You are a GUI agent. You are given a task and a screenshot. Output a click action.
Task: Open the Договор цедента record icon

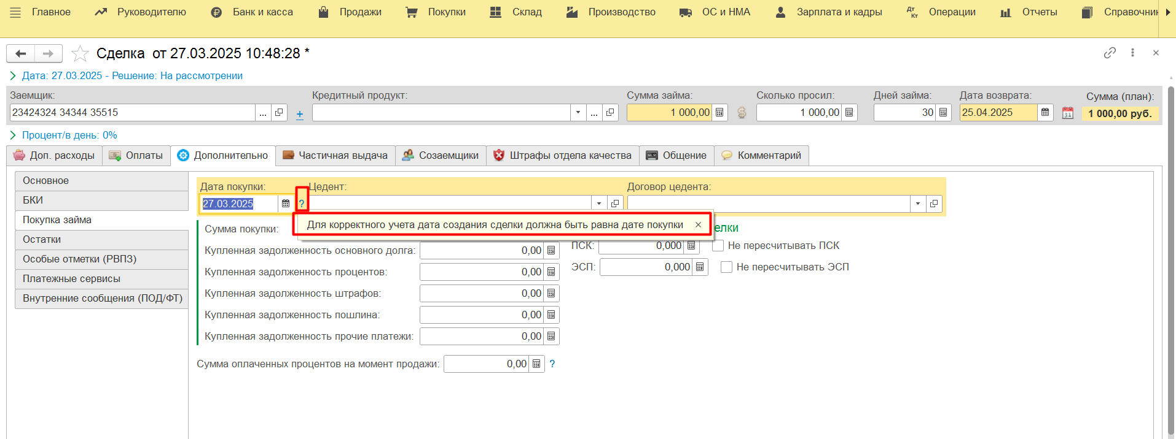(x=934, y=204)
